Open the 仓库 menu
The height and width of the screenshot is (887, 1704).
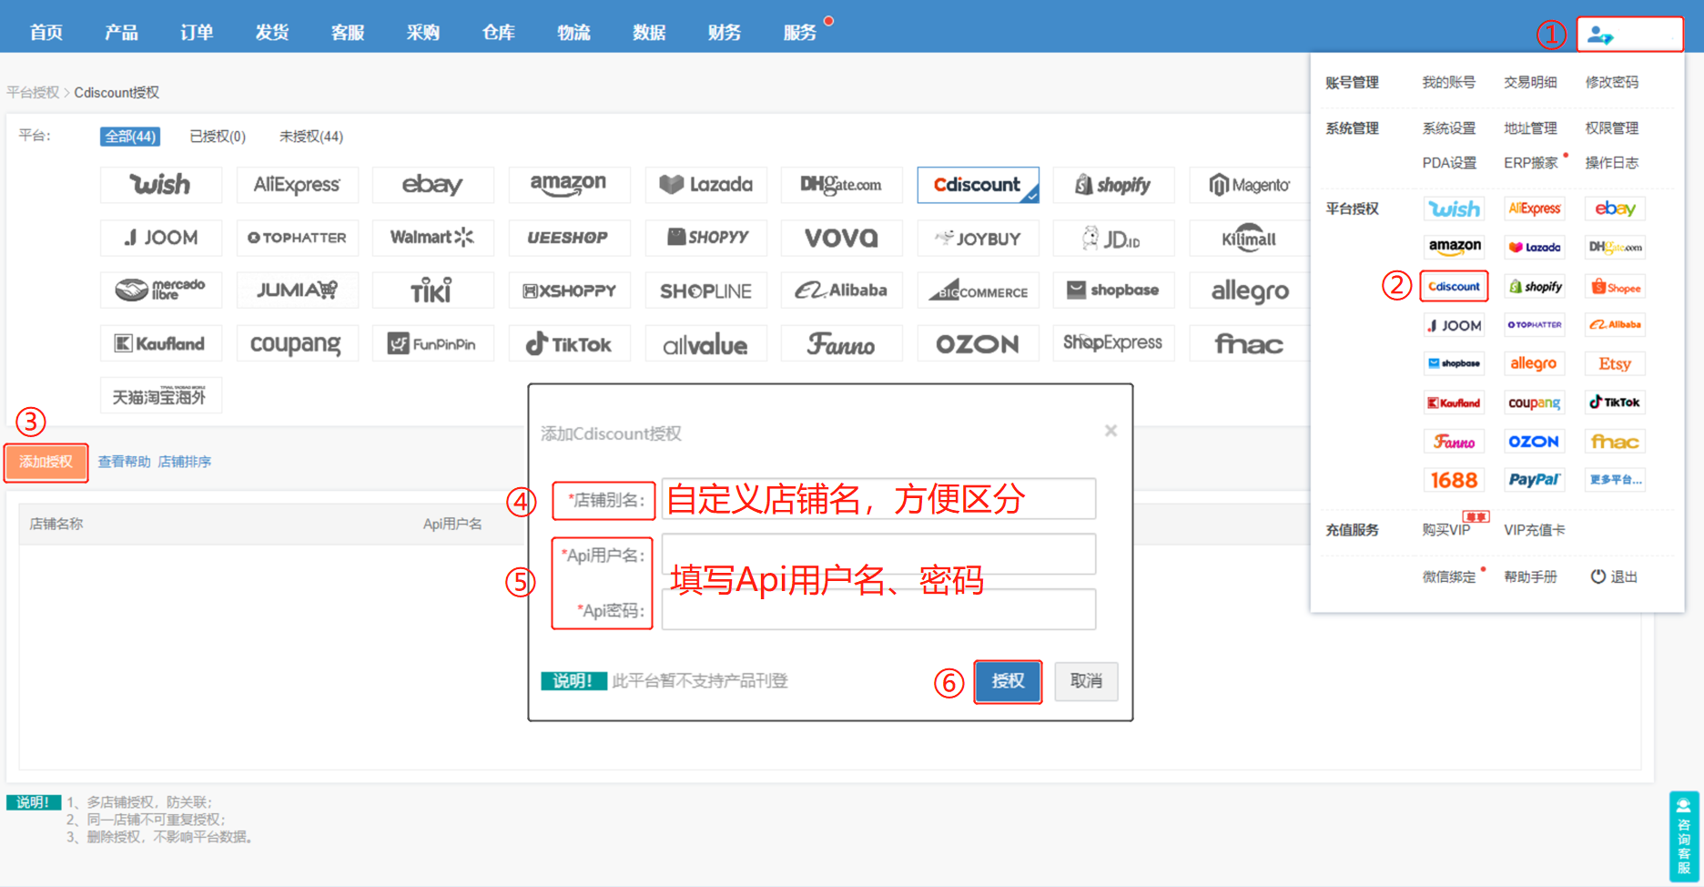pyautogui.click(x=499, y=33)
